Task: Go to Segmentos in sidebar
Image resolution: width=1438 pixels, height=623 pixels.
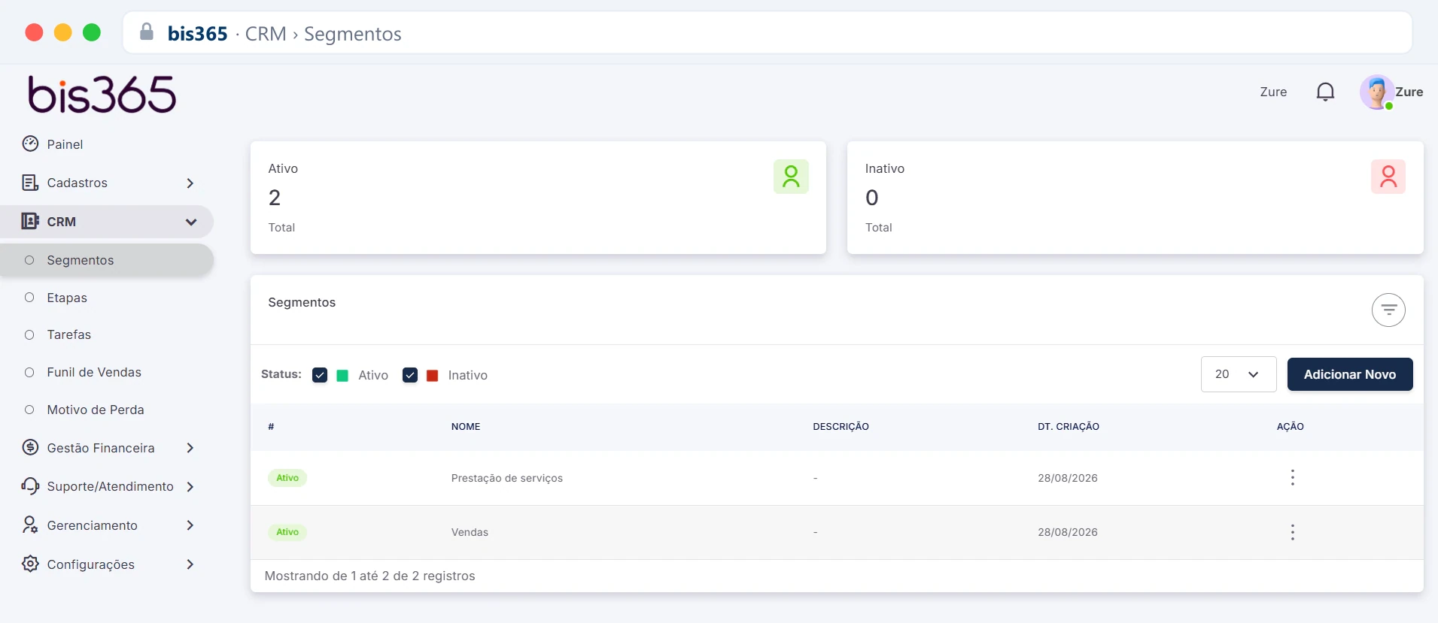Action: (107, 260)
